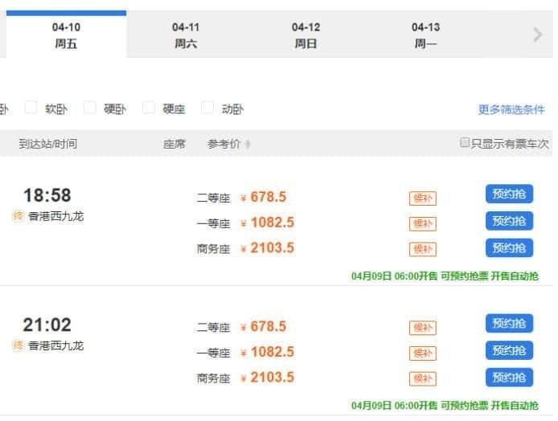Click the 终 terminal icon beside 18:58 香港西九龙

point(18,215)
